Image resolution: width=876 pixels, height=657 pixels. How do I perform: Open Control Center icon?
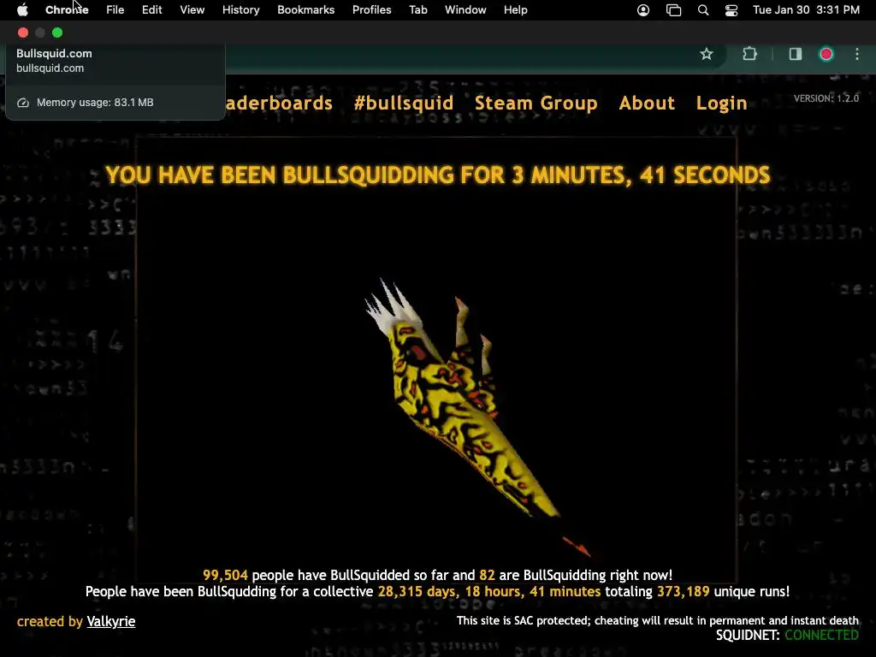click(x=731, y=10)
